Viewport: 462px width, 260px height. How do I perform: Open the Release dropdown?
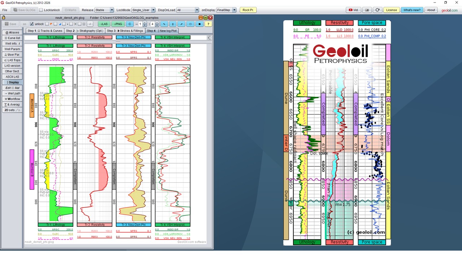[x=104, y=10]
